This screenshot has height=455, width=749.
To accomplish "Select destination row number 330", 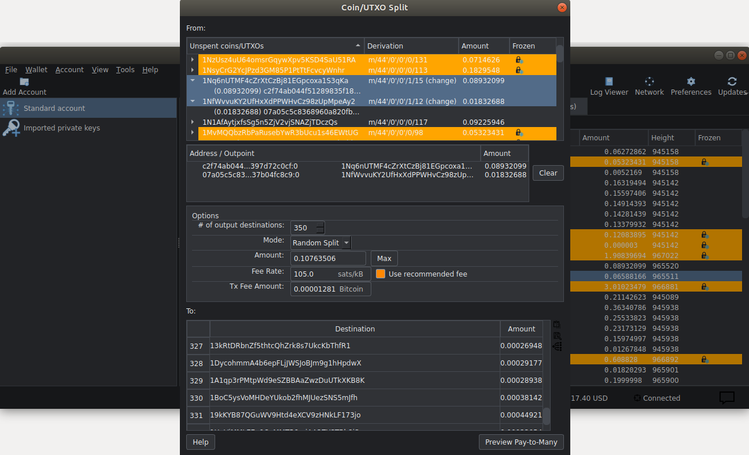I will click(197, 398).
